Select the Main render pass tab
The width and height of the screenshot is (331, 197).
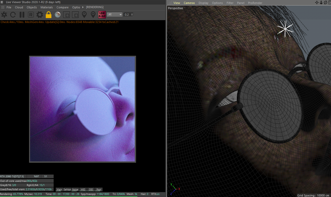coord(59,189)
